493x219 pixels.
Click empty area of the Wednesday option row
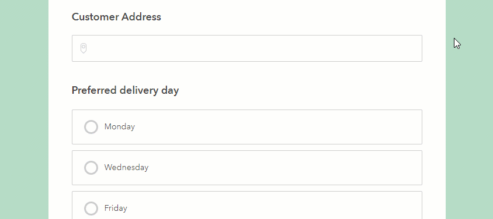(x=284, y=168)
